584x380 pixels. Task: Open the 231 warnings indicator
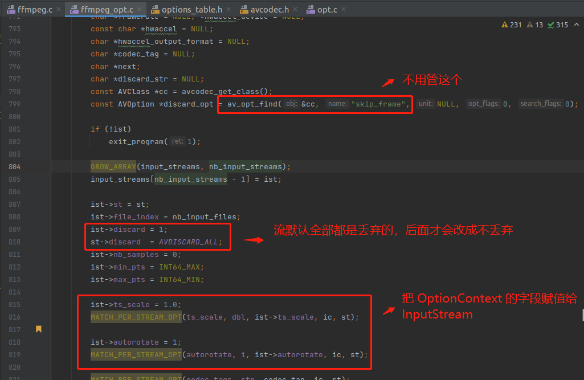coord(511,25)
